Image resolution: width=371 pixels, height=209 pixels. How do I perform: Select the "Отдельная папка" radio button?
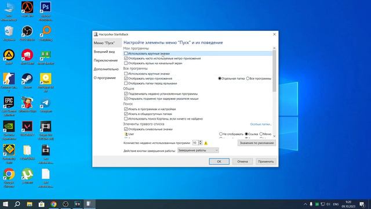[220, 78]
